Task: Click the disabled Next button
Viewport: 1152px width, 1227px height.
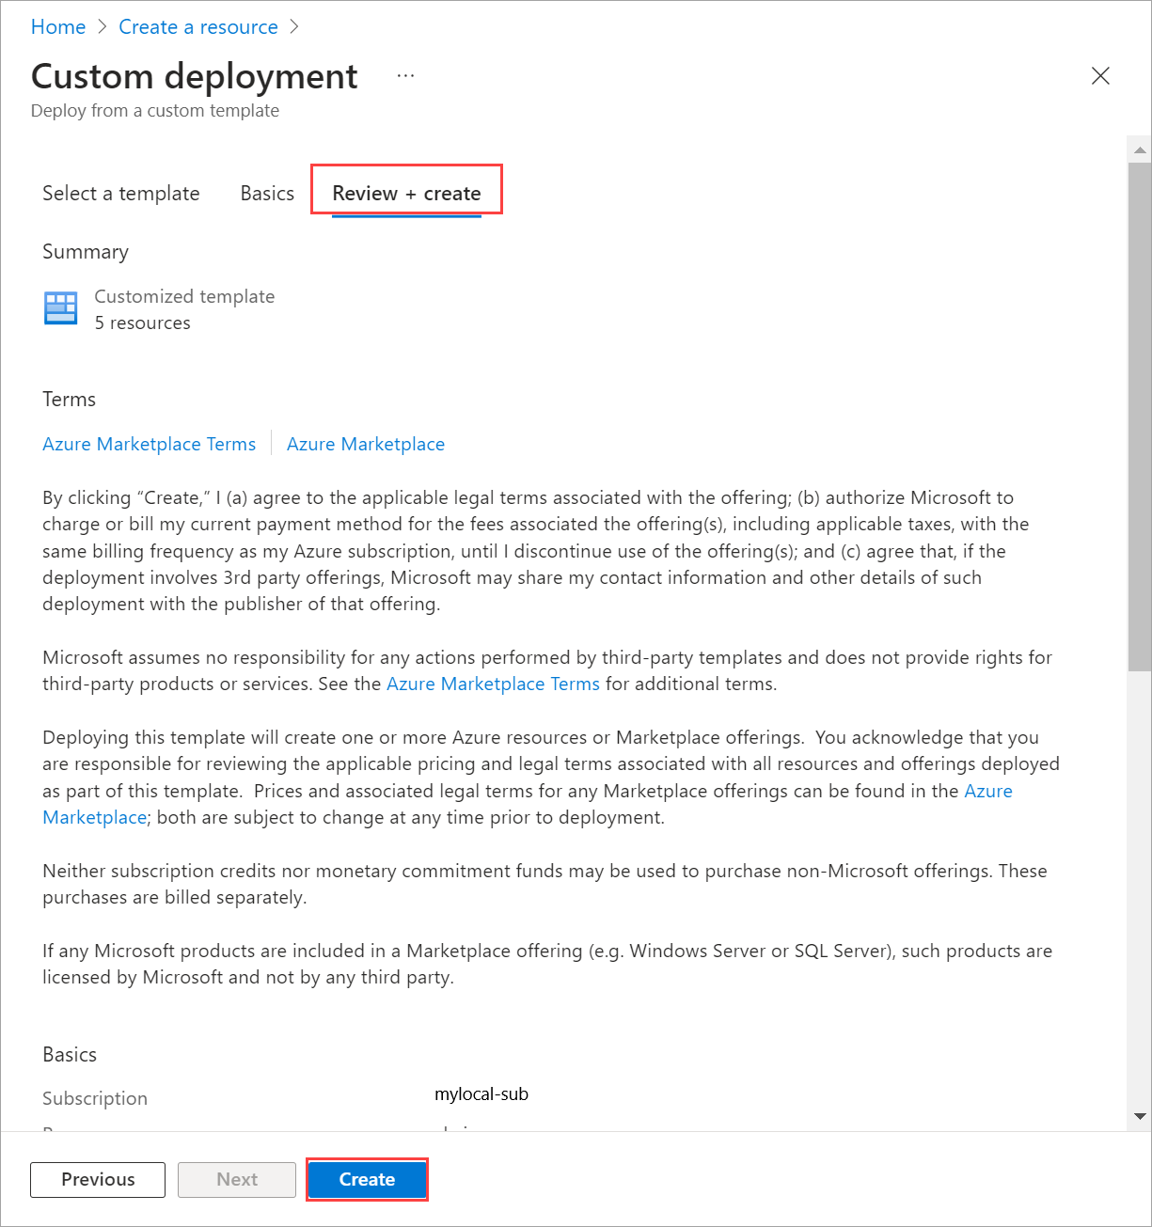Action: click(236, 1179)
